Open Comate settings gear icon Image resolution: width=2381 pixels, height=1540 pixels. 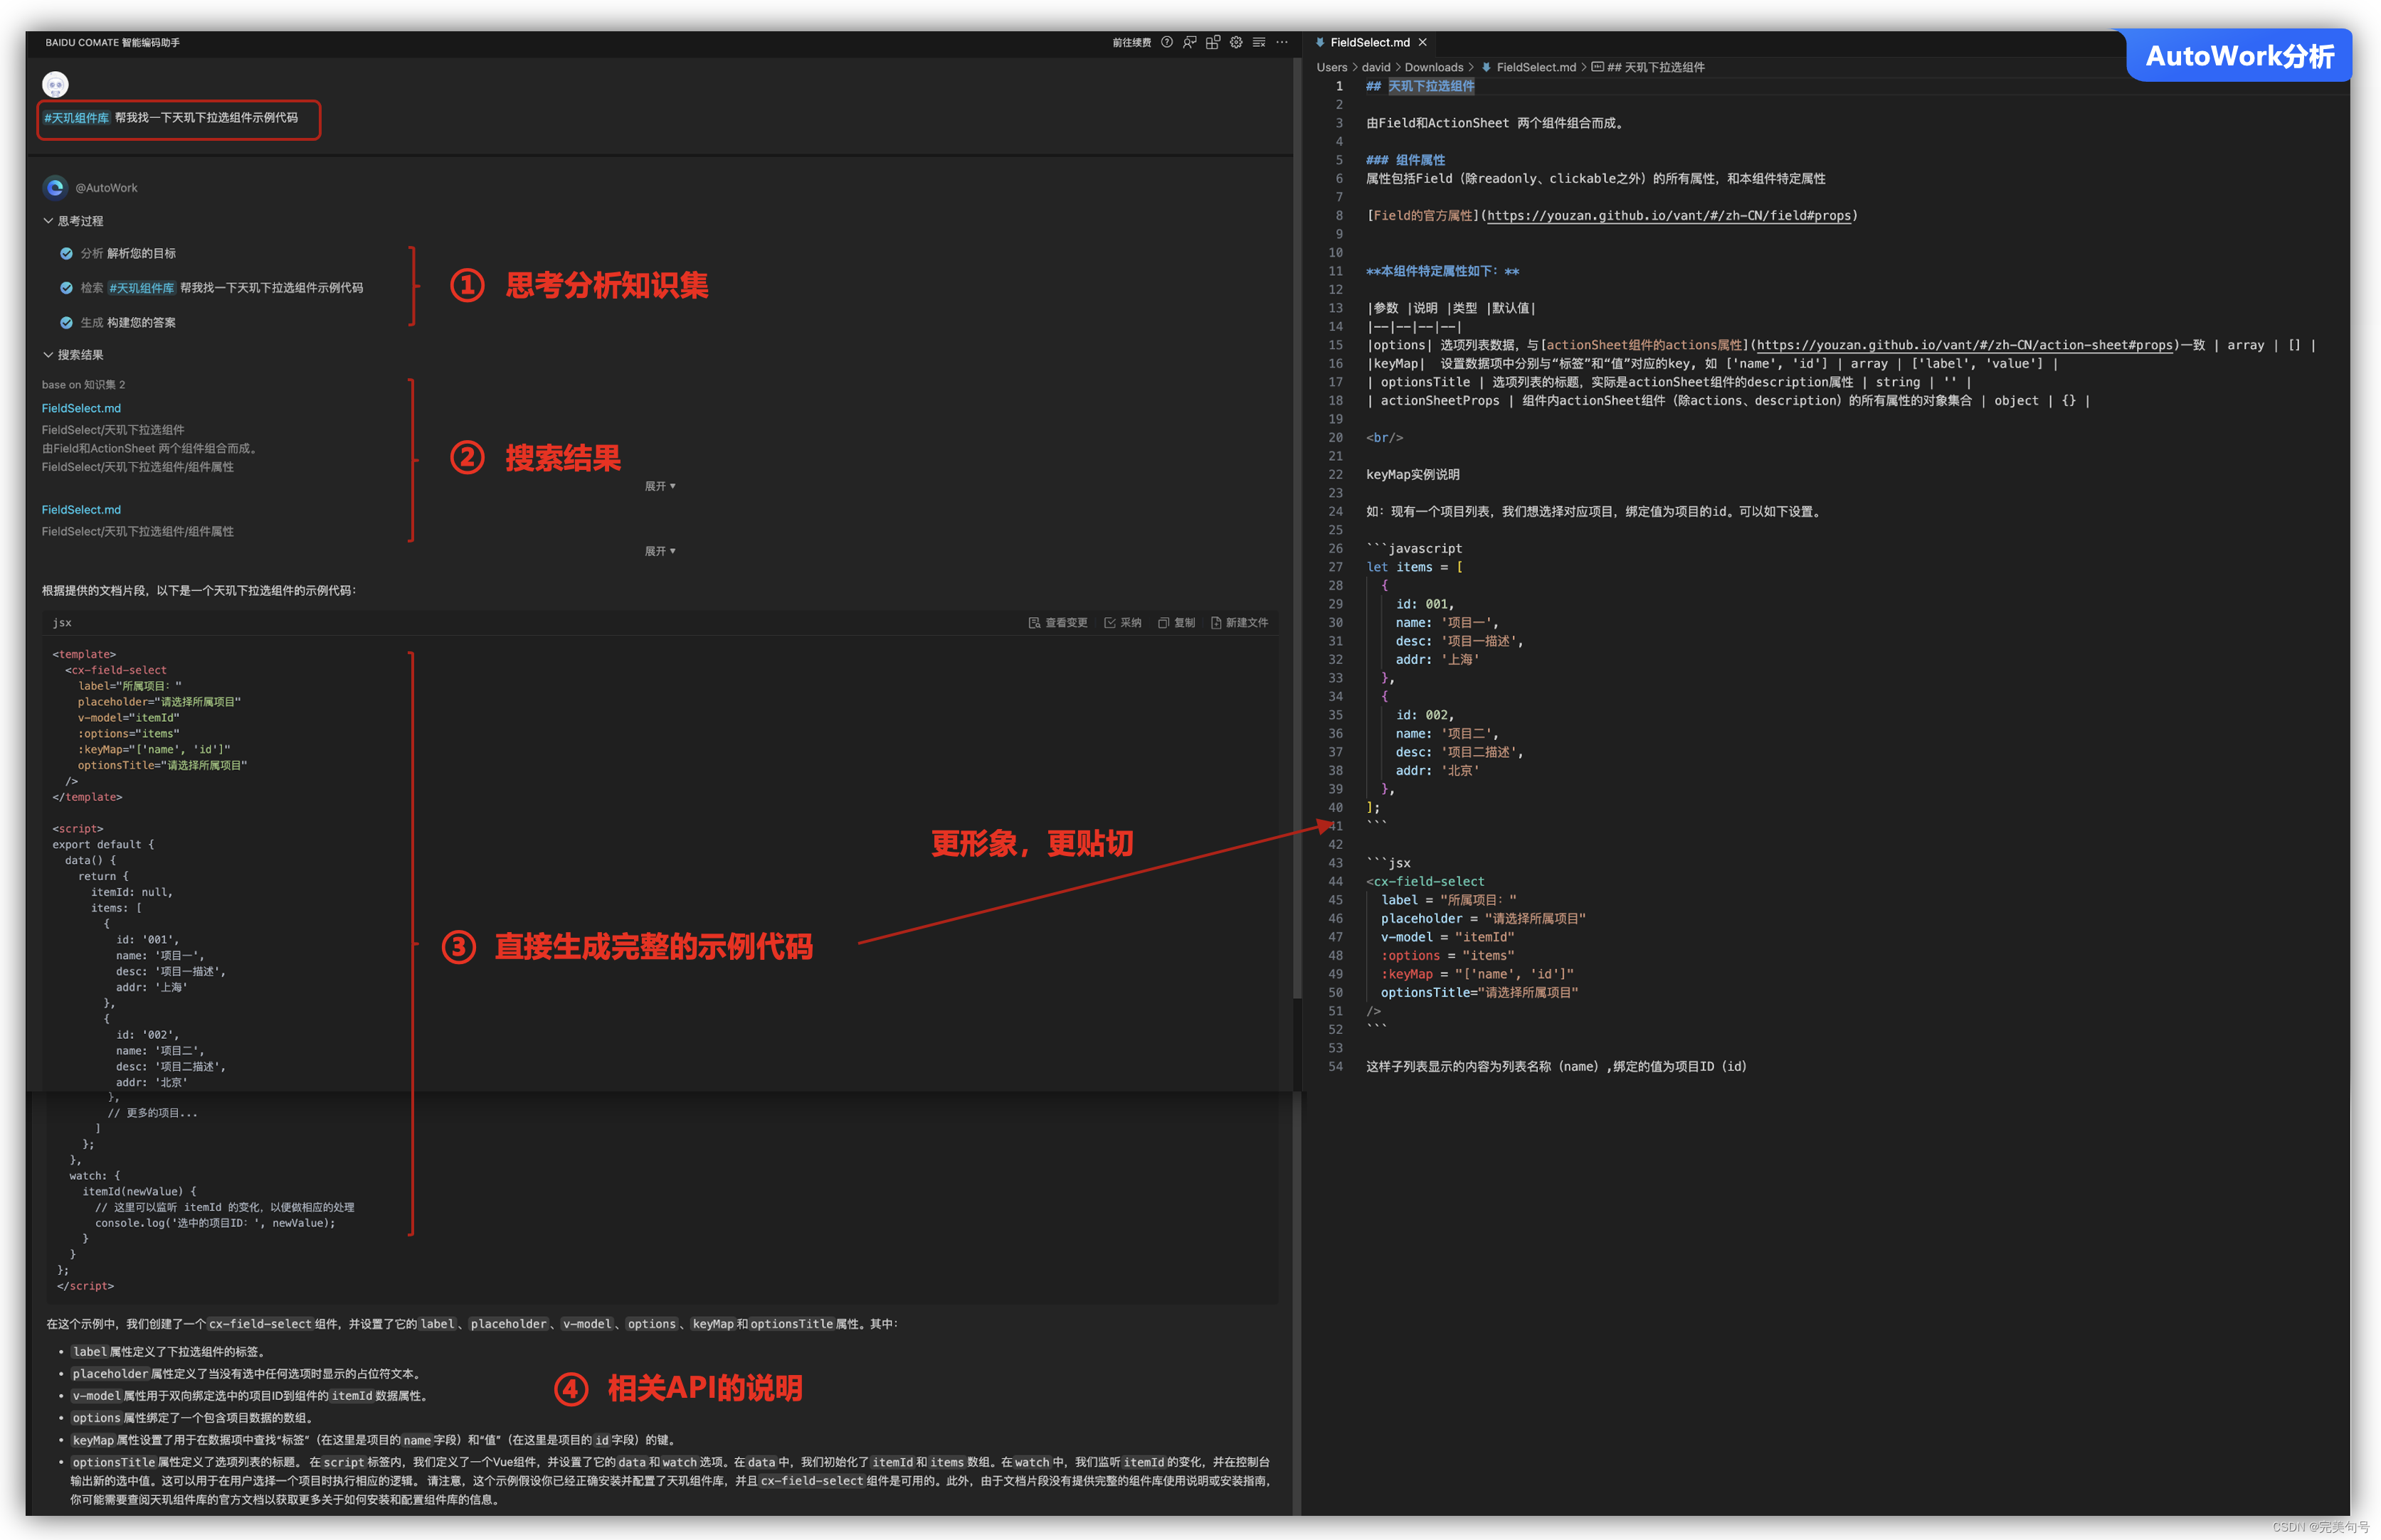point(1237,42)
